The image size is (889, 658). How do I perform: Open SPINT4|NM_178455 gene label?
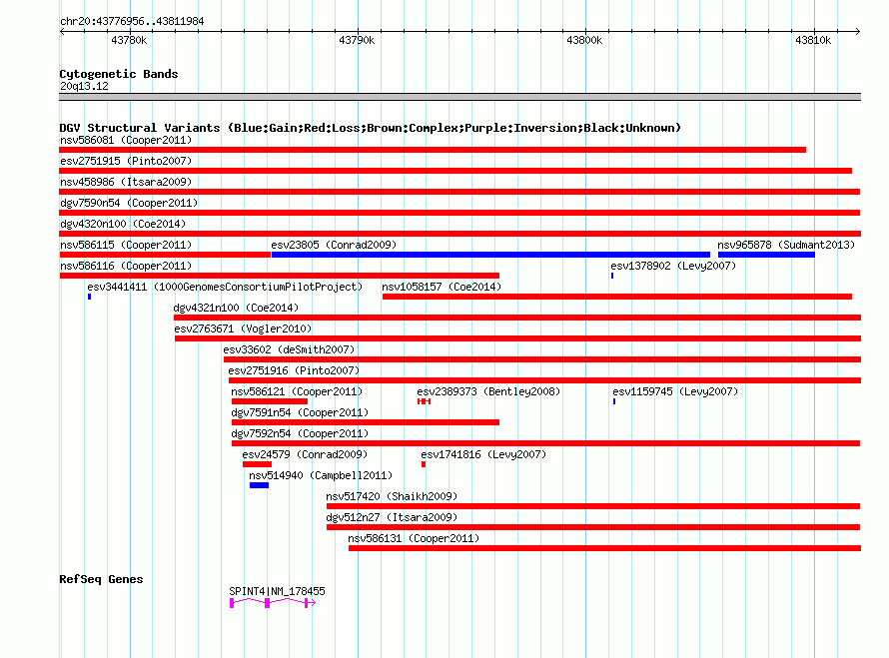(277, 591)
